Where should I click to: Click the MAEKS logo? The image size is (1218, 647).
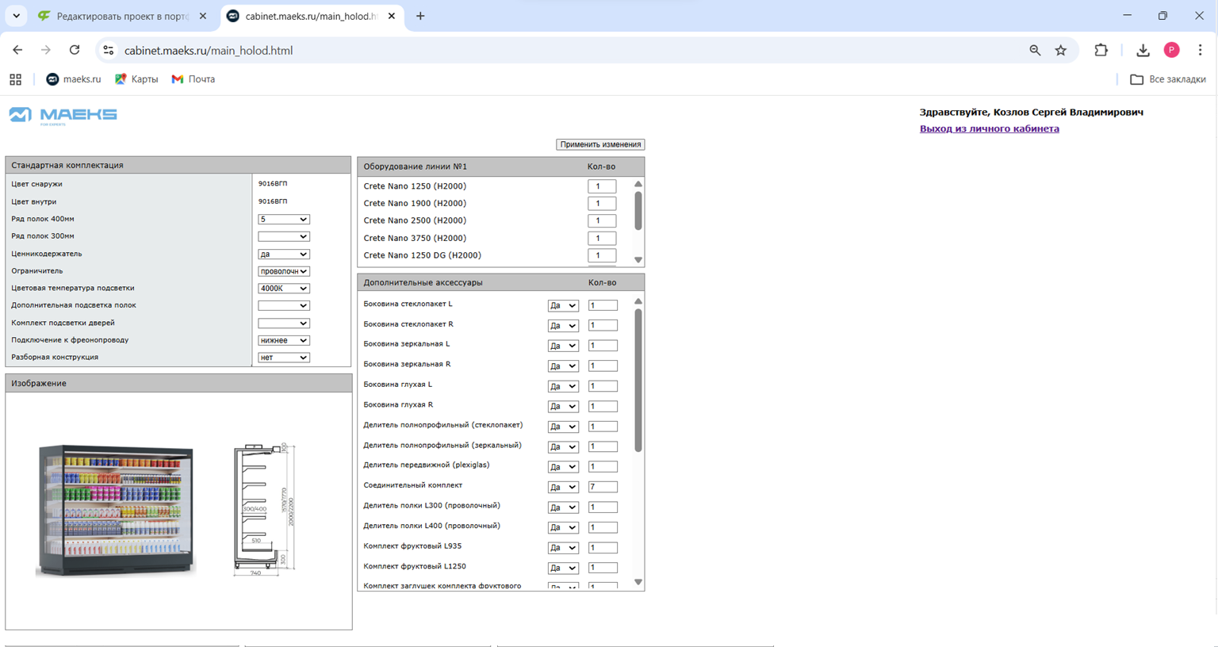point(63,116)
